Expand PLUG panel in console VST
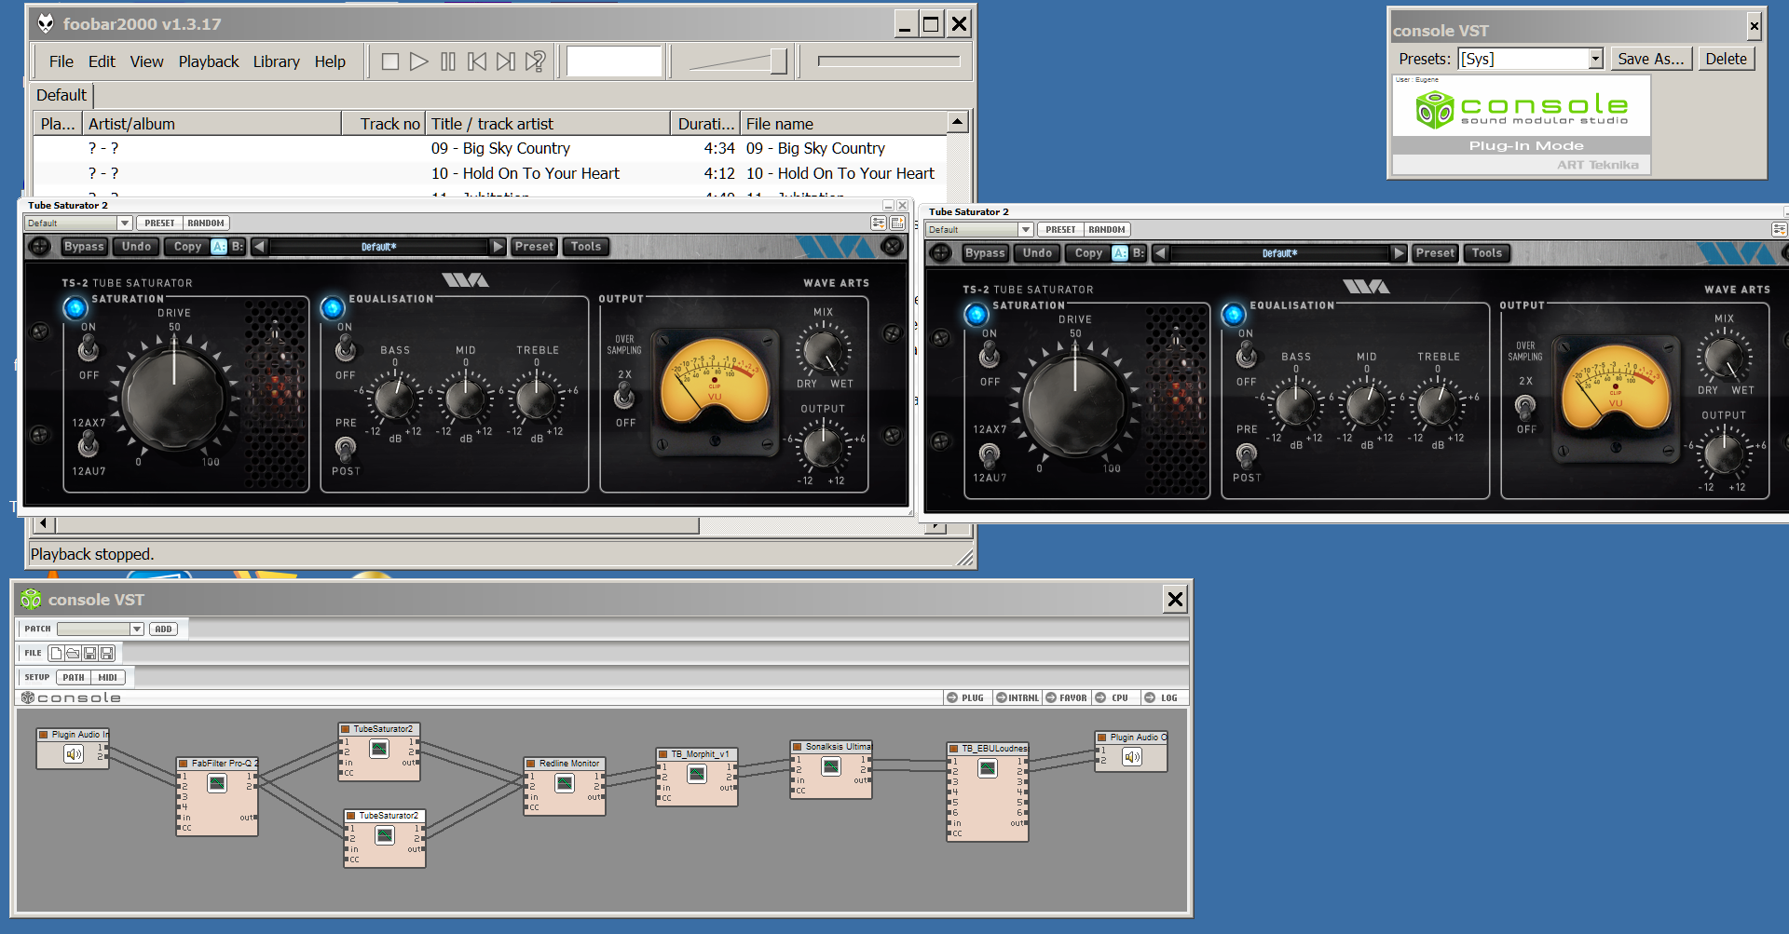Screen dimensions: 1789x934 point(966,697)
